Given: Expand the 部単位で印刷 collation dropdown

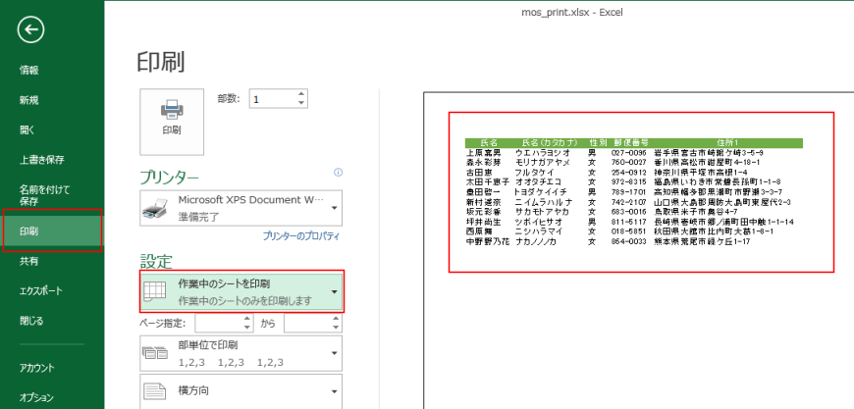Looking at the screenshot, I should tap(335, 353).
